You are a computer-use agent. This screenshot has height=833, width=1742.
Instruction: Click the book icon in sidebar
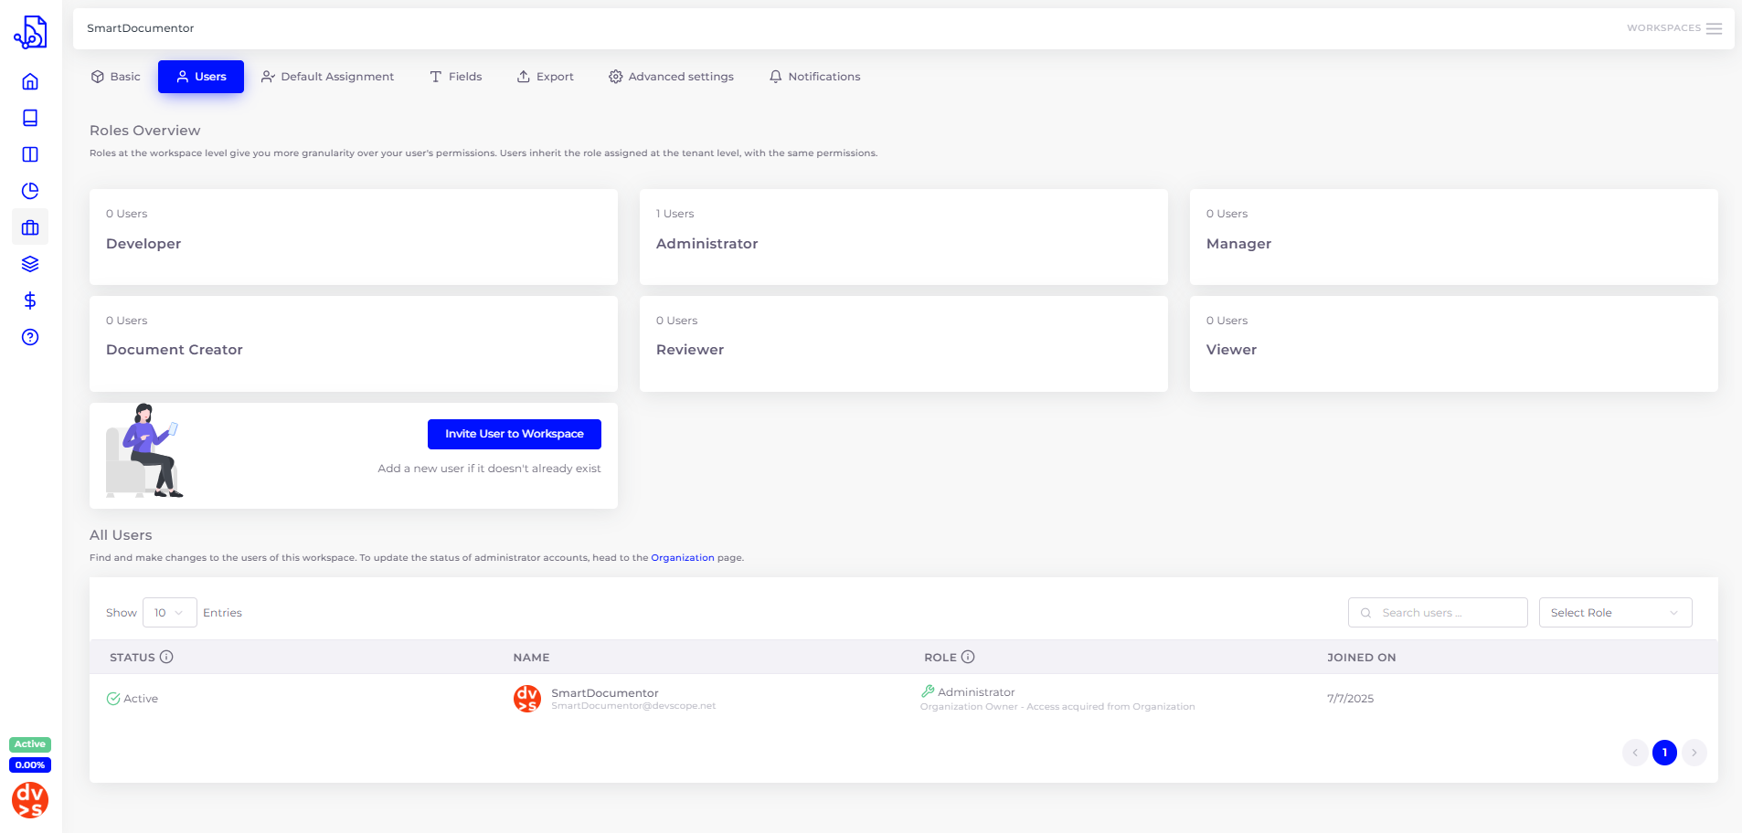pyautogui.click(x=30, y=119)
